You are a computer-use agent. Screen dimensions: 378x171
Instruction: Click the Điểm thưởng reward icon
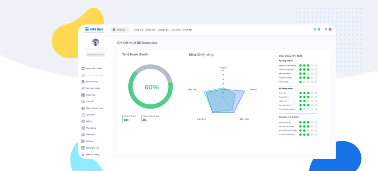coord(83,154)
